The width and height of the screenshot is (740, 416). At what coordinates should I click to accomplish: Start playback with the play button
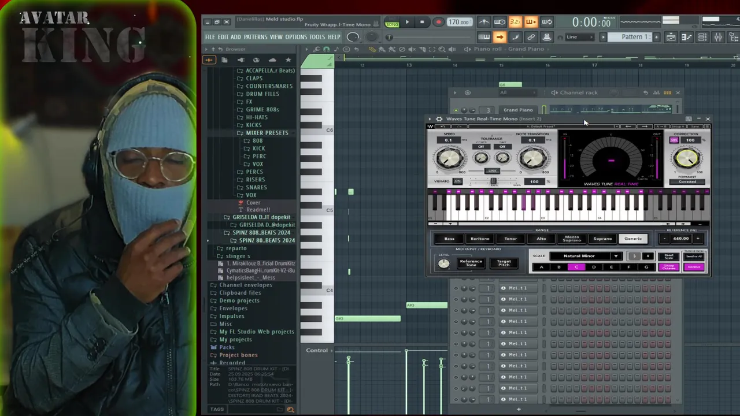coord(407,23)
